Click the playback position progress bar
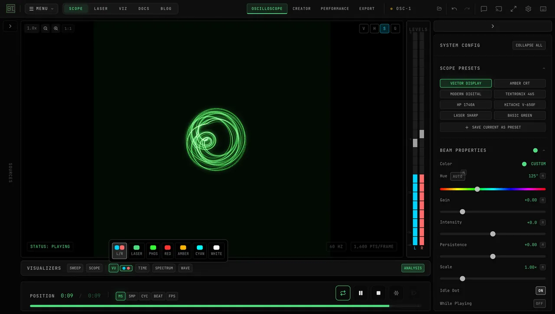 (225, 306)
